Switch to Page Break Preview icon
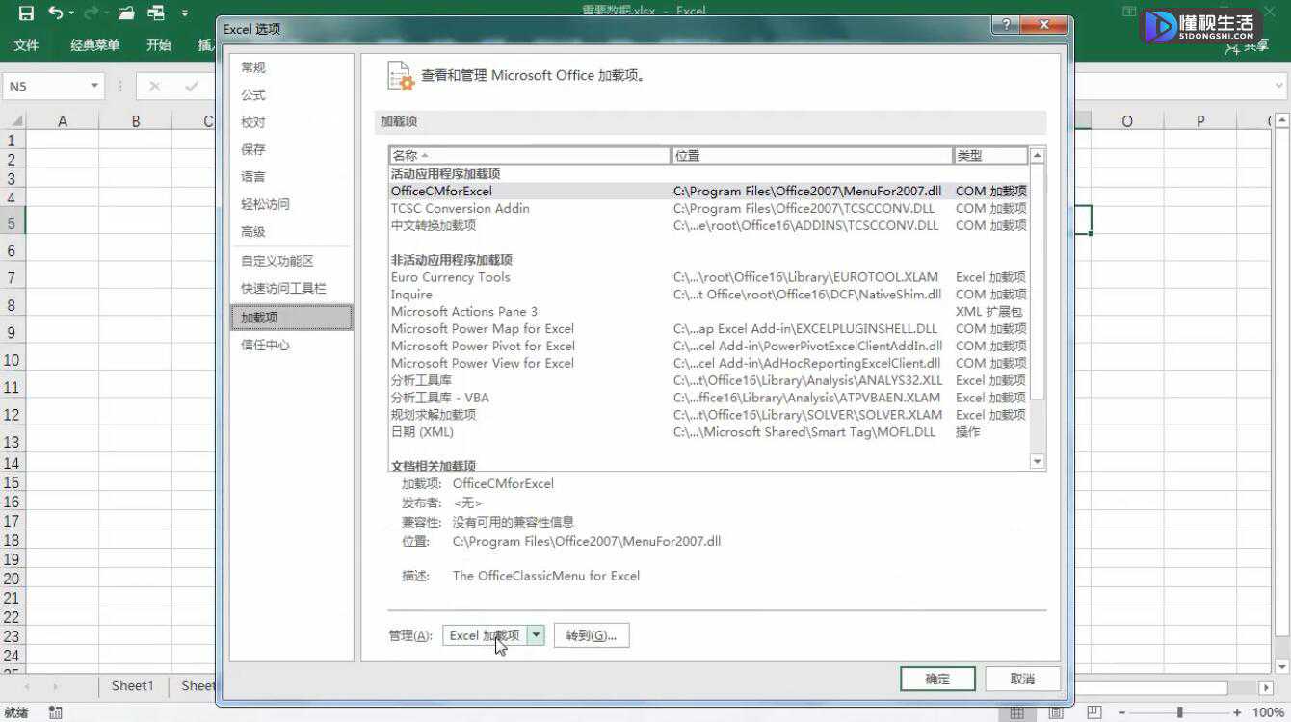The image size is (1291, 722). tap(1094, 713)
